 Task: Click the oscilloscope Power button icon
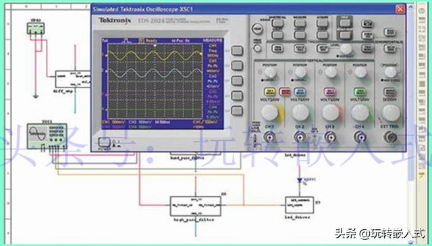pyautogui.click(x=104, y=142)
